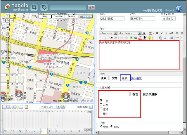This screenshot has width=187, height=135.
Task: Check the 台灣 category checkbox
Action: (101, 105)
